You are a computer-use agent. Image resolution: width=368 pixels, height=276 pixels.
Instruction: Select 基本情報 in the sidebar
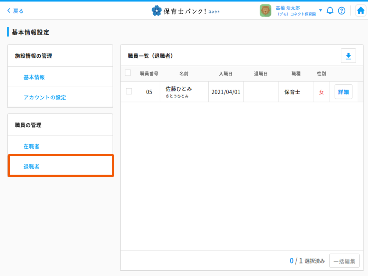click(x=34, y=77)
